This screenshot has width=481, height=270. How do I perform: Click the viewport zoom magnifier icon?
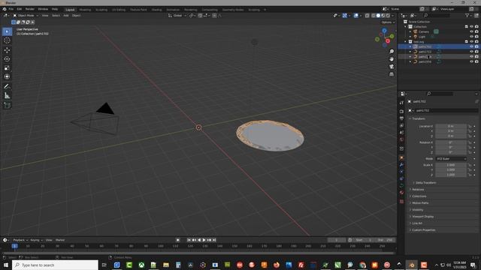point(392,52)
